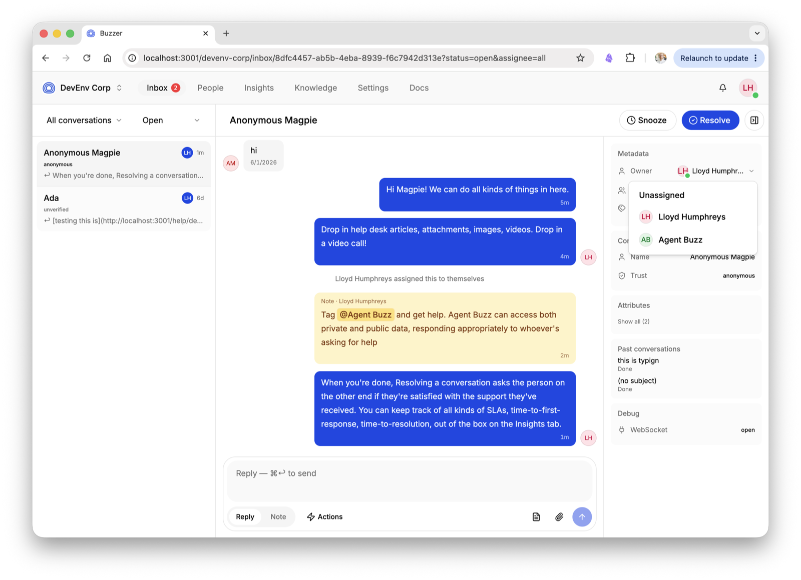
Task: Click the WebSocket 'open' status value
Action: click(x=747, y=430)
